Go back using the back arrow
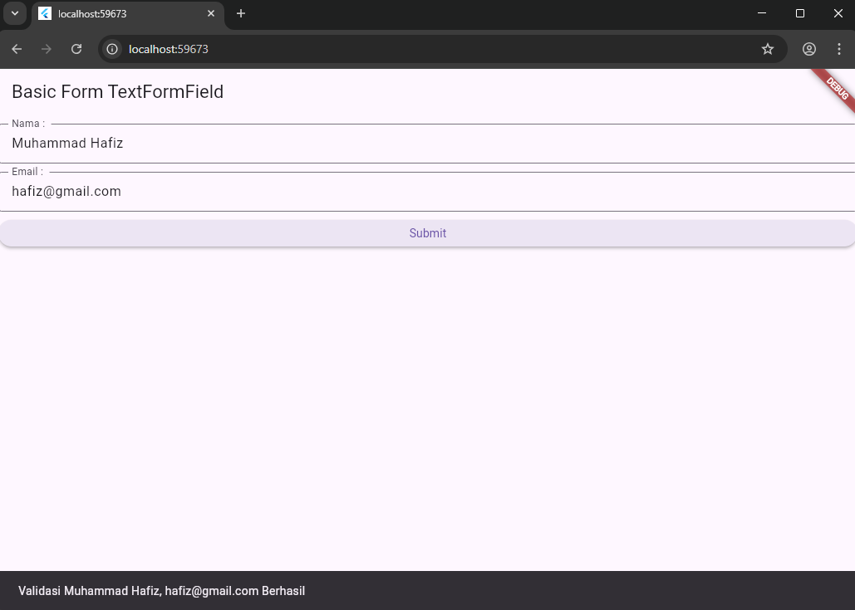Screen dimensions: 855x610 [17, 49]
